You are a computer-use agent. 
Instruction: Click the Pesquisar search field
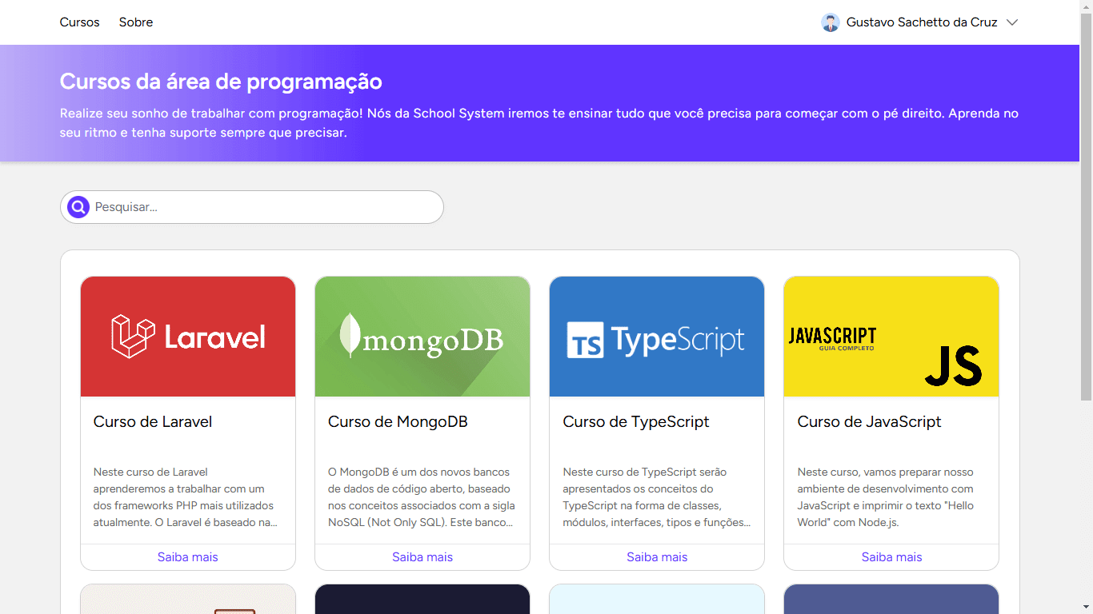pyautogui.click(x=264, y=207)
